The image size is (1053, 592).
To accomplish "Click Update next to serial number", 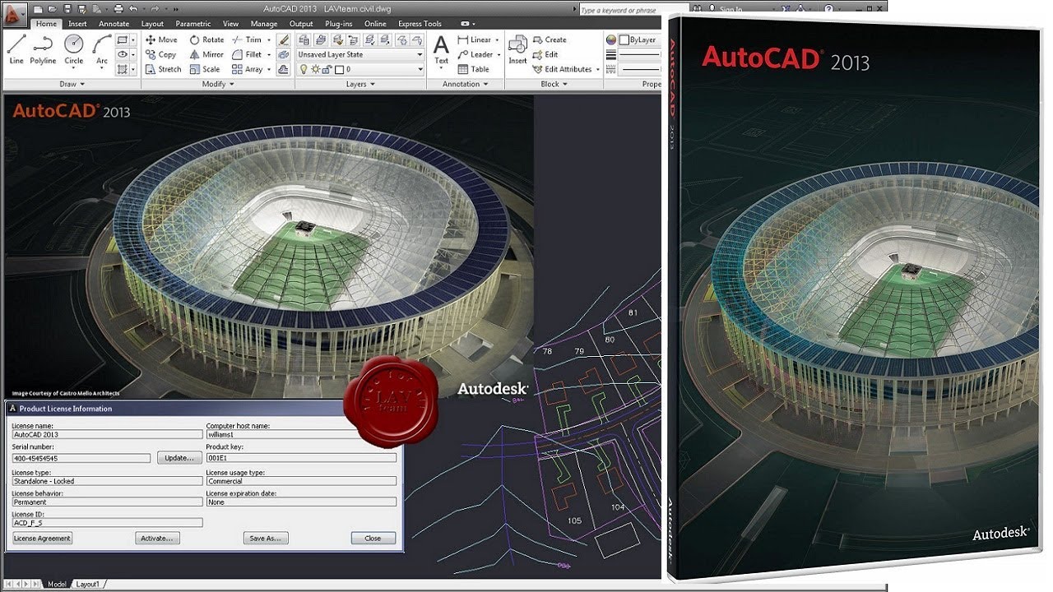I will 179,458.
